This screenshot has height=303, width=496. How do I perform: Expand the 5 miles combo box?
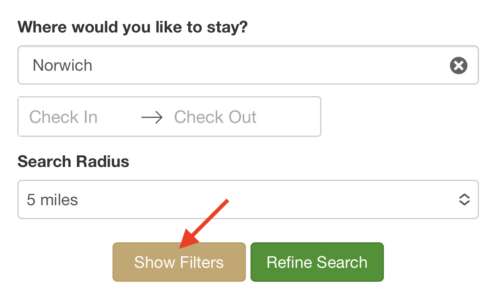pyautogui.click(x=248, y=199)
